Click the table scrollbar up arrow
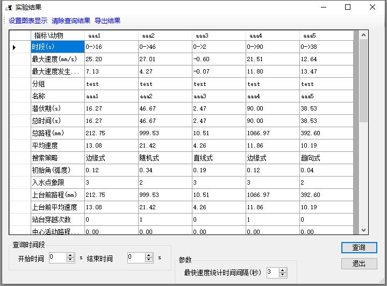Viewport: 387px width, 286px height. [x=363, y=35]
